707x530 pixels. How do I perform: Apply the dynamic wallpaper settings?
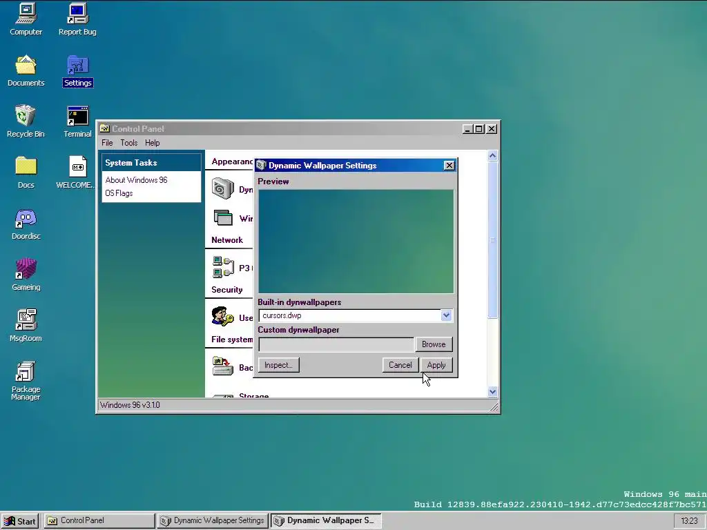pos(436,365)
